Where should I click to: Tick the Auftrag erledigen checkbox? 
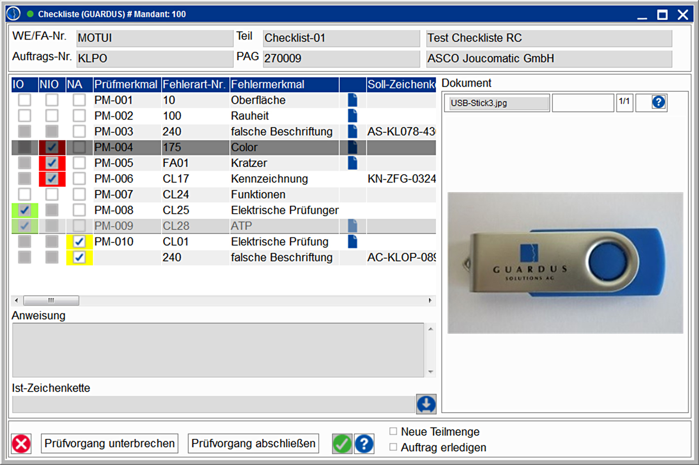pos(393,447)
